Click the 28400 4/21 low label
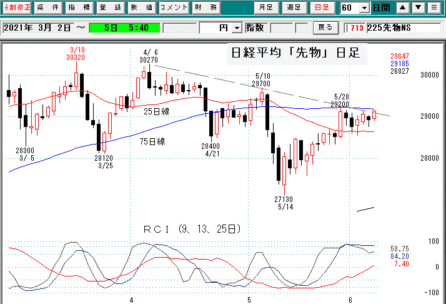Screen dimensions: 446x304 211,150
